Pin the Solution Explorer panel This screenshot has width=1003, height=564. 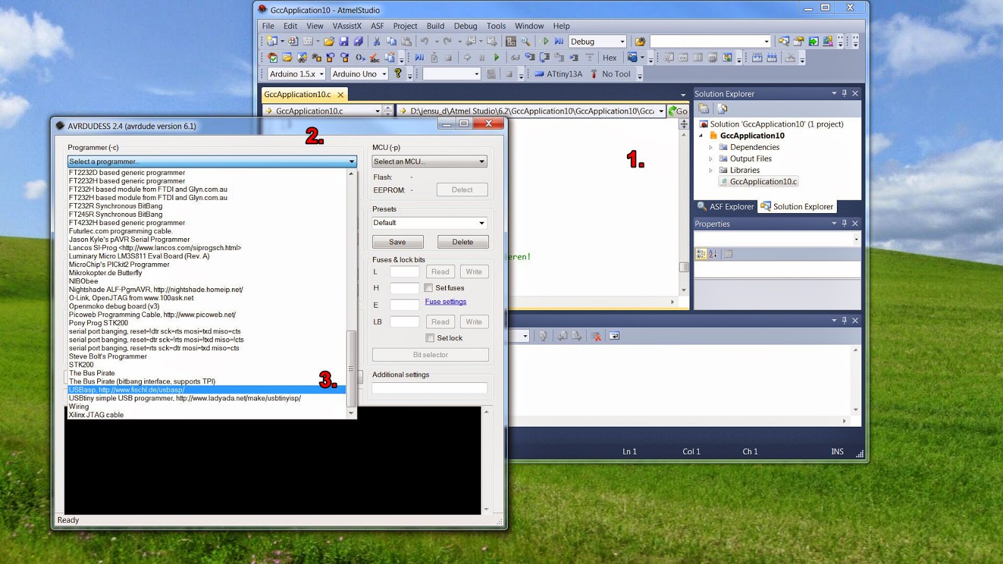[844, 93]
